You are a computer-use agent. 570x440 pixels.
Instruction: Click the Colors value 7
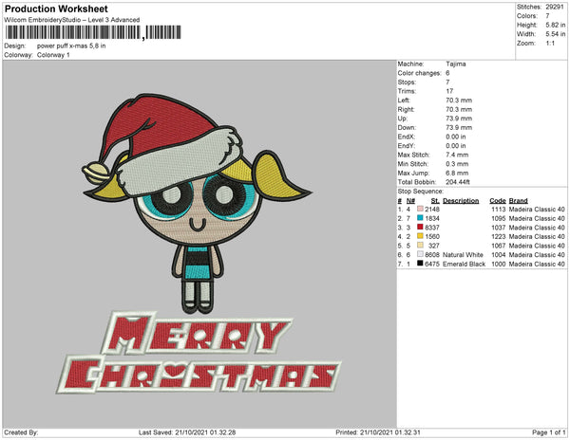tap(547, 16)
